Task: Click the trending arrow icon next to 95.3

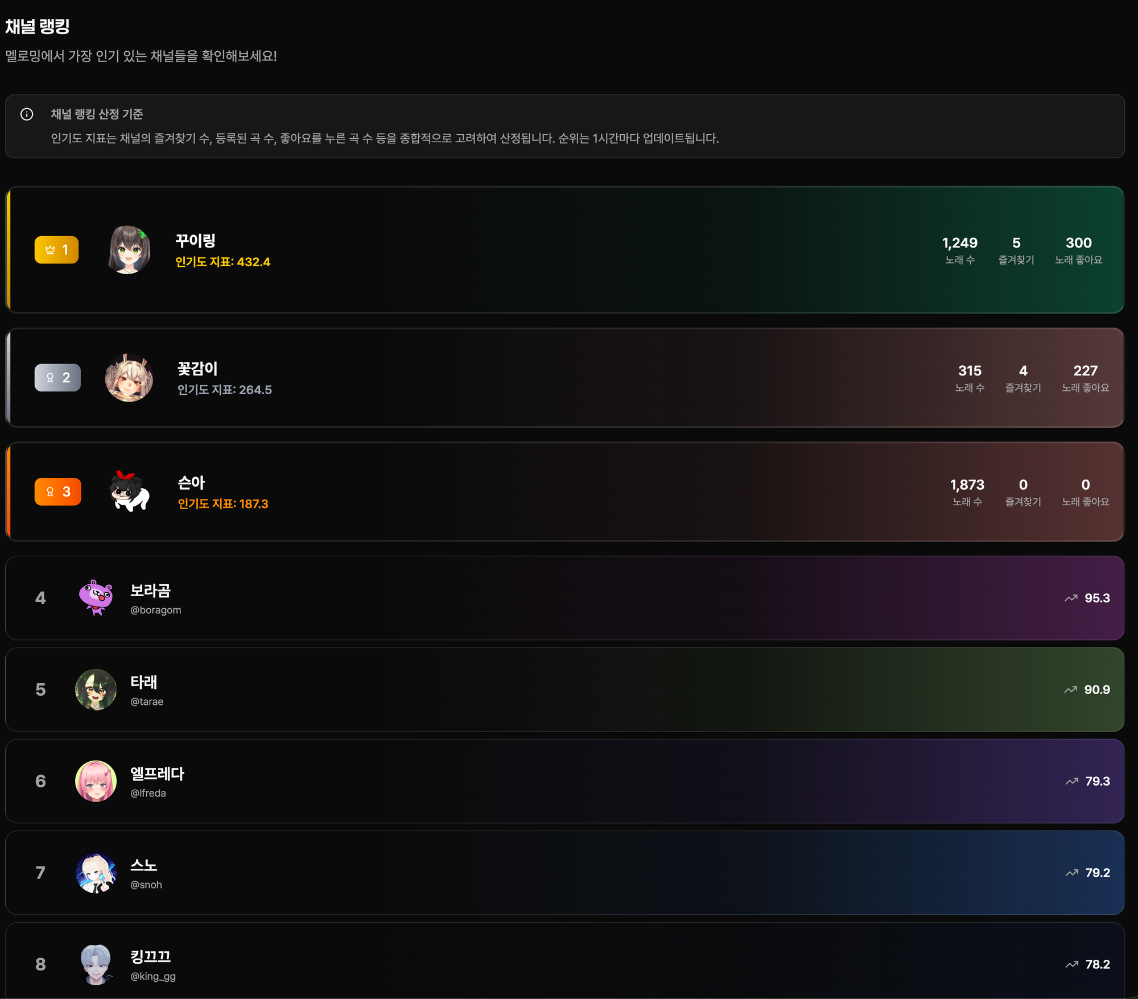Action: [1071, 598]
